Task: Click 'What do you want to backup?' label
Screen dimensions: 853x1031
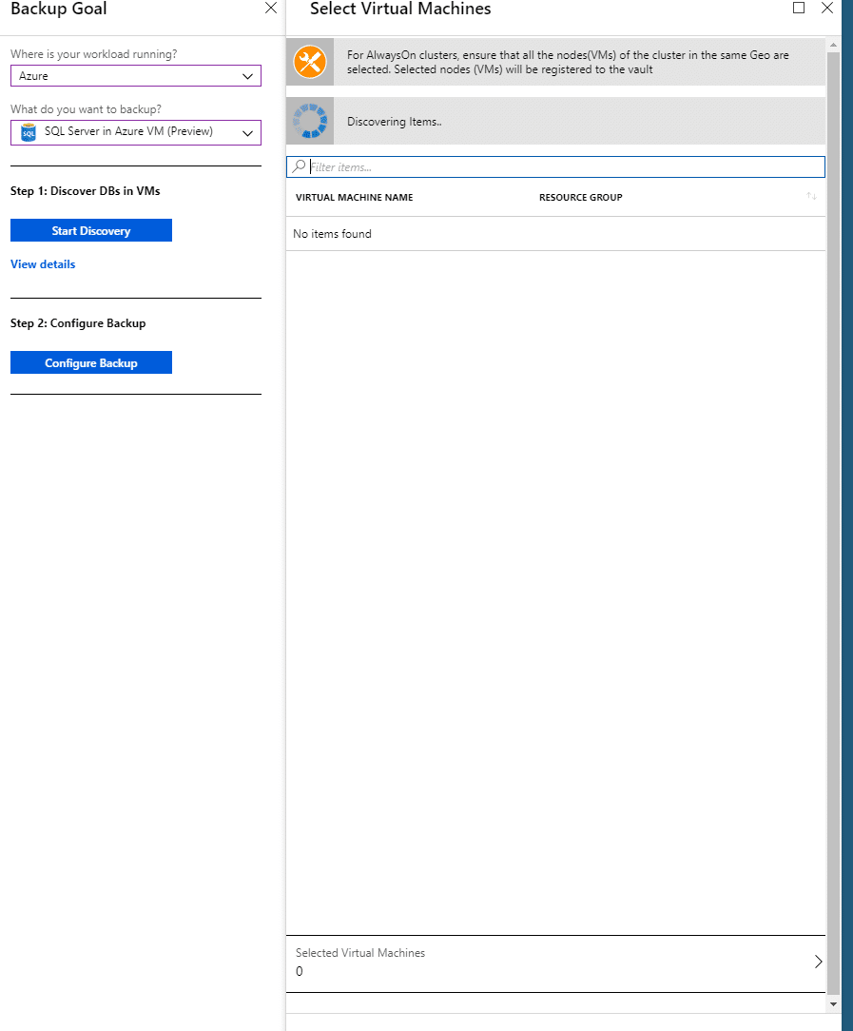Action: pos(86,109)
